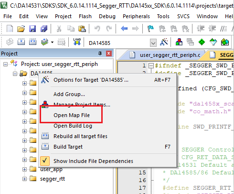The image size is (234, 194).
Task: Click the Build toolbar icon
Action: 21,42
